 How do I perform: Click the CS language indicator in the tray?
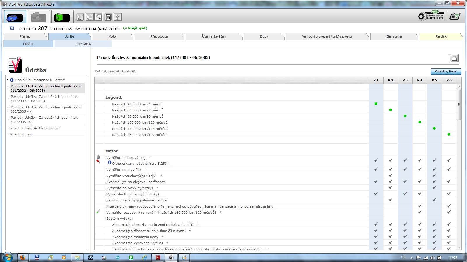[x=403, y=257]
